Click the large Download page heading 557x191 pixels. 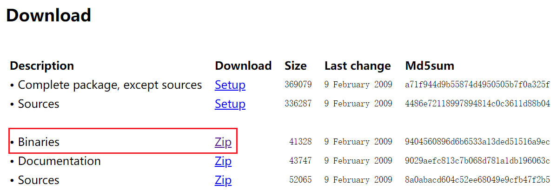pos(48,15)
